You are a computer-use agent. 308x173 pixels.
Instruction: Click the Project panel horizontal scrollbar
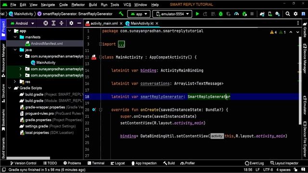28,158
